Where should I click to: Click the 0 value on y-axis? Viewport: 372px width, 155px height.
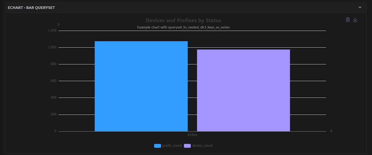point(55,131)
